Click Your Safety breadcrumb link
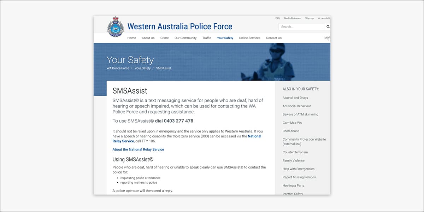This screenshot has height=212, width=424. [142, 68]
